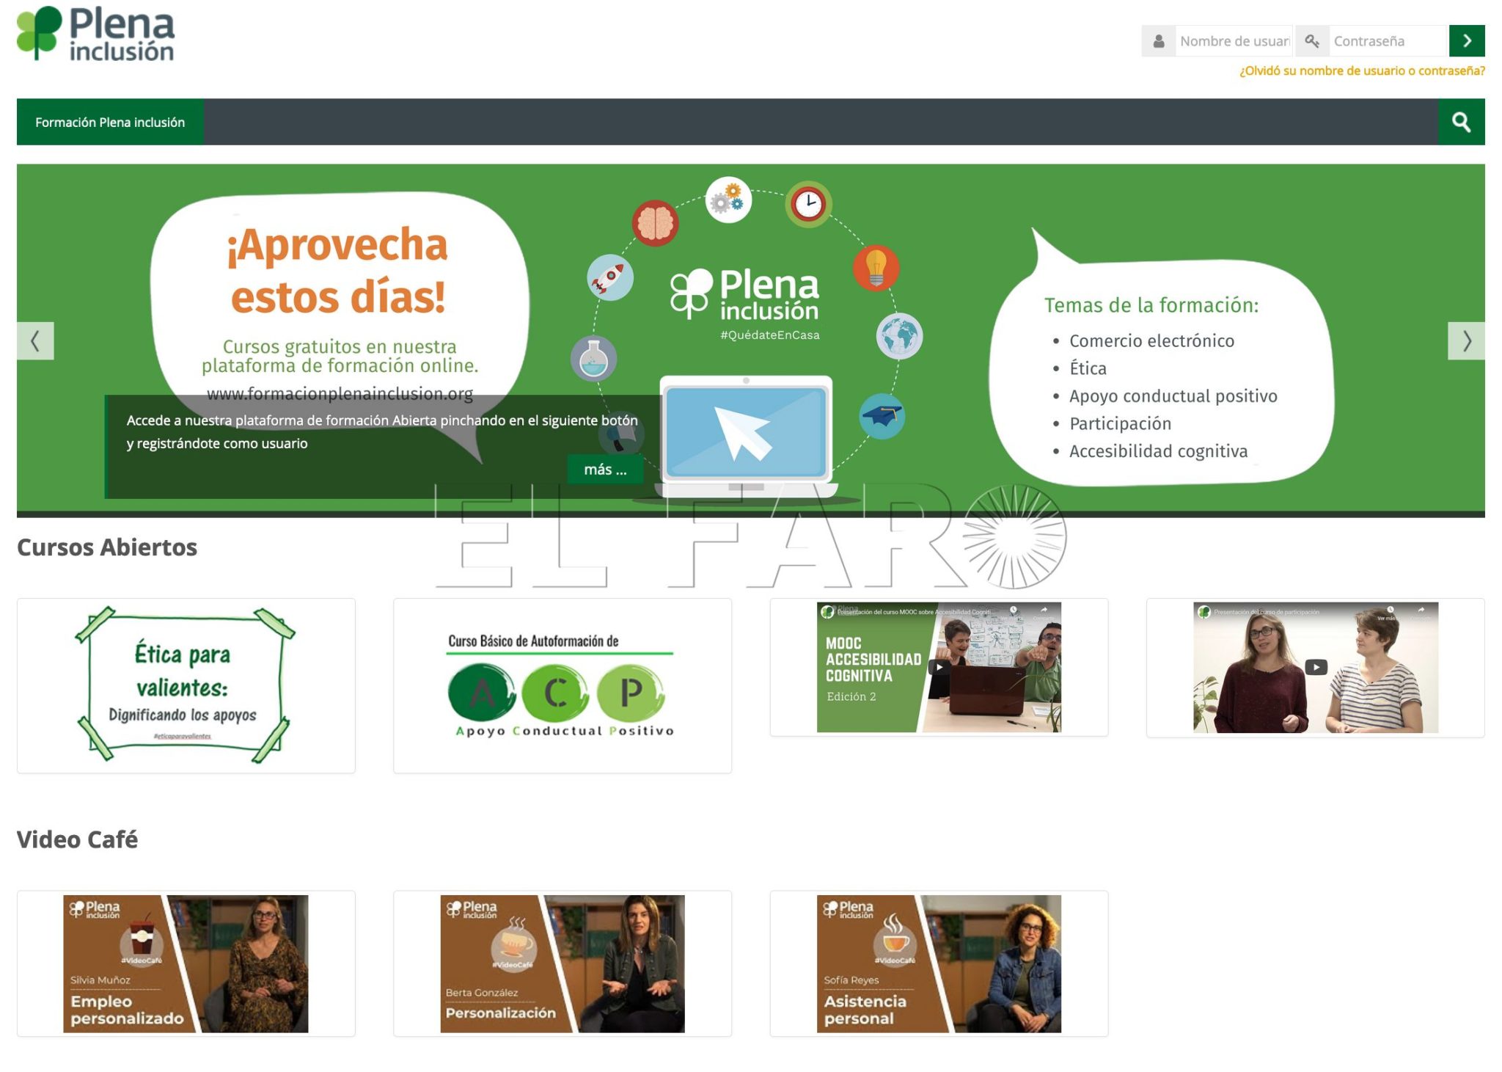Image resolution: width=1502 pixels, height=1072 pixels.
Task: Play the MOOC Accesibilidad Cognitiva video
Action: click(939, 667)
